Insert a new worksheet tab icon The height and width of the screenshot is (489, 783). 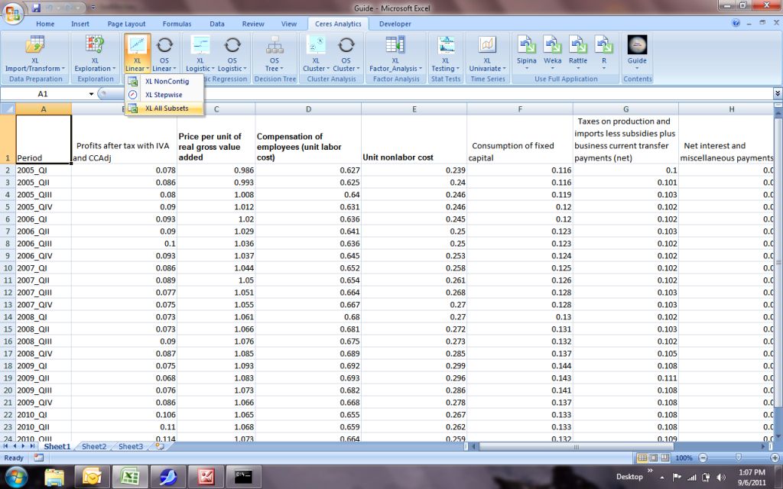pos(160,446)
